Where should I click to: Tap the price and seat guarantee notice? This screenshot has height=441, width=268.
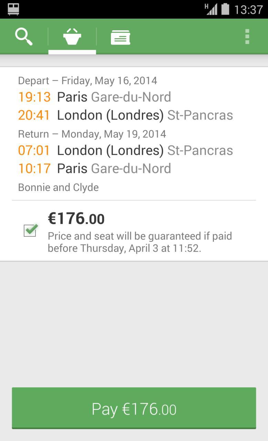(x=140, y=242)
